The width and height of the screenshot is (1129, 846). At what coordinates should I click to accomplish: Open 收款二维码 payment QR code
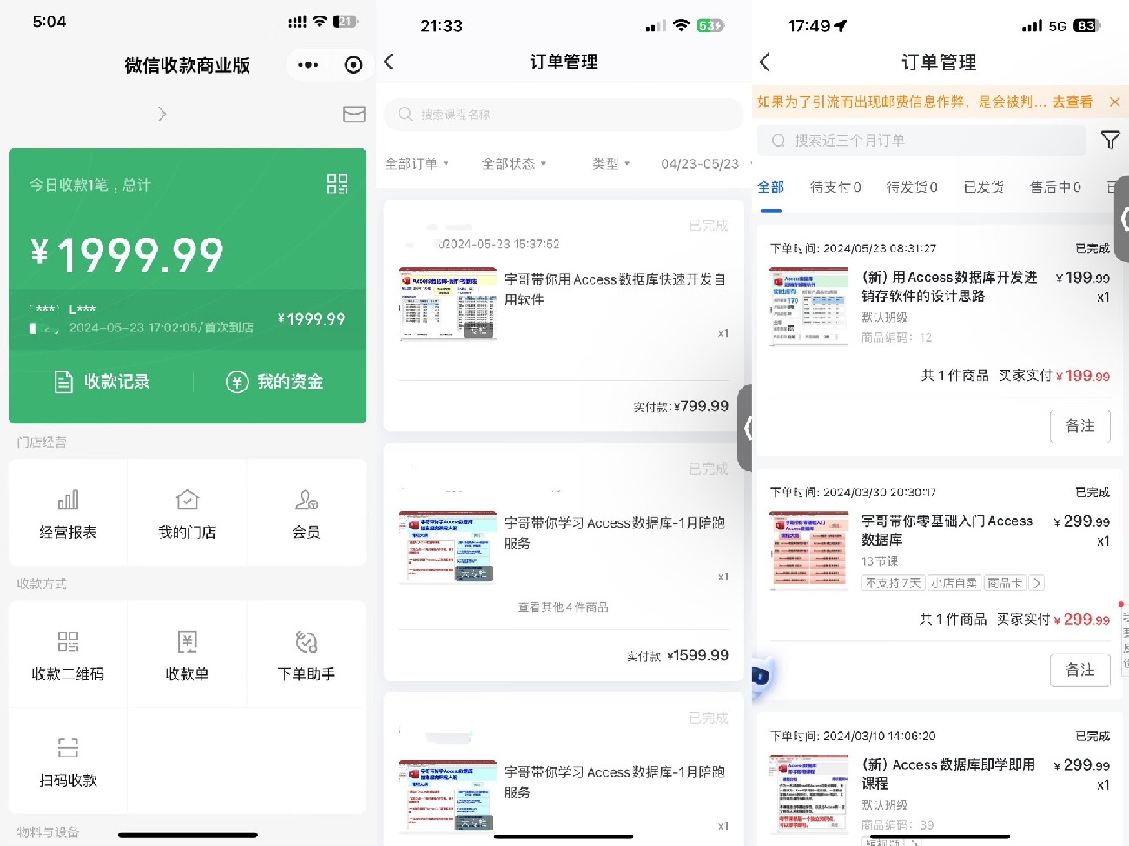(68, 655)
